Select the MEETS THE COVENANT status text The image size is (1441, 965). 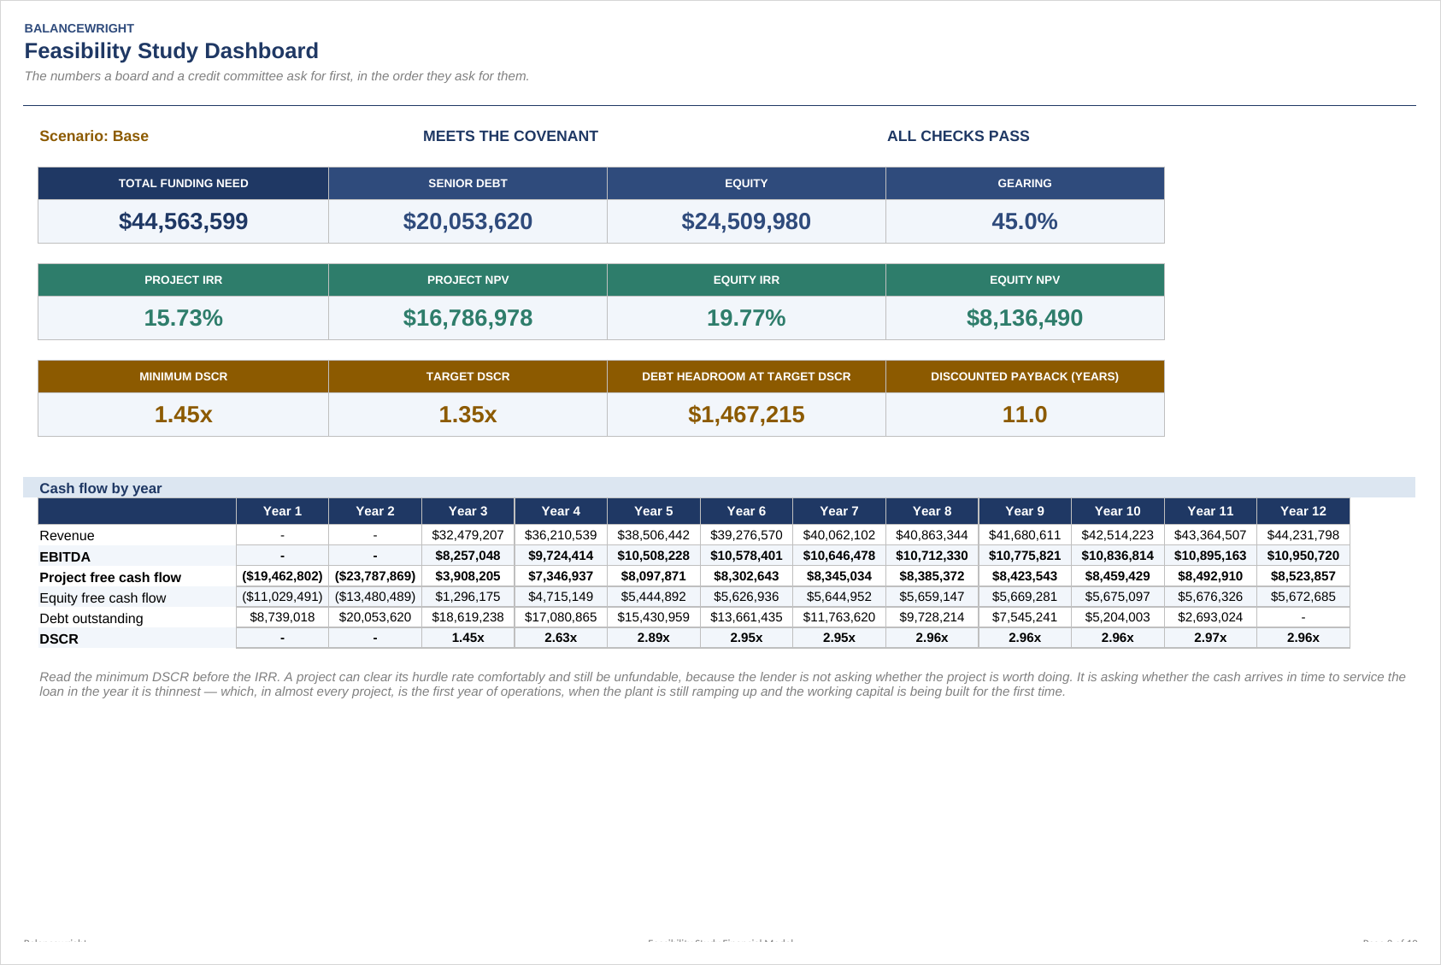point(510,136)
